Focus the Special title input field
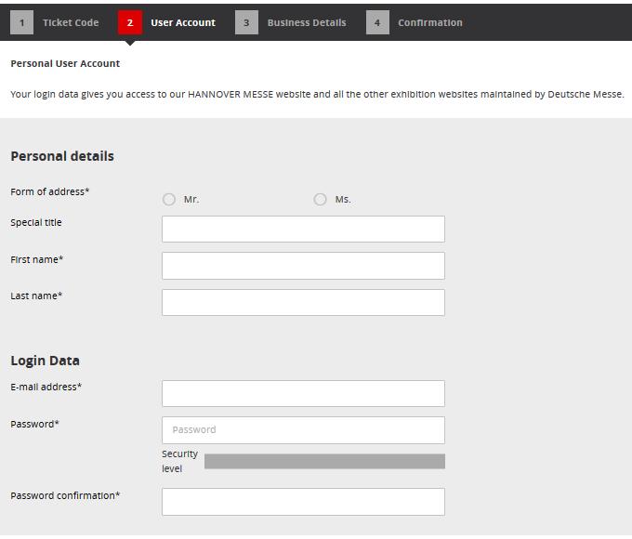 pyautogui.click(x=304, y=229)
